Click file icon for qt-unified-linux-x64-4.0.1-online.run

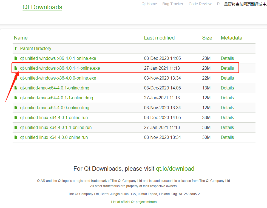click(x=16, y=118)
